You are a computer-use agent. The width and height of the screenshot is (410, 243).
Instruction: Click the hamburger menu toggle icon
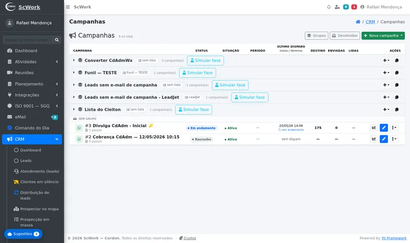coord(68,7)
